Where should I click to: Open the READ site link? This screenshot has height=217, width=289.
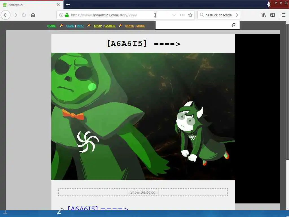coord(70,26)
